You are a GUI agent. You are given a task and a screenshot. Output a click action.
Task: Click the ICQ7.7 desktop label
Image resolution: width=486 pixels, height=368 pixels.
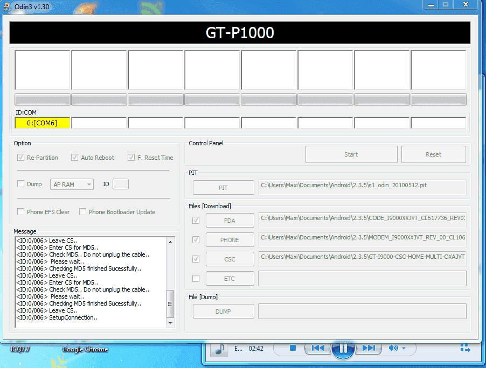20,349
